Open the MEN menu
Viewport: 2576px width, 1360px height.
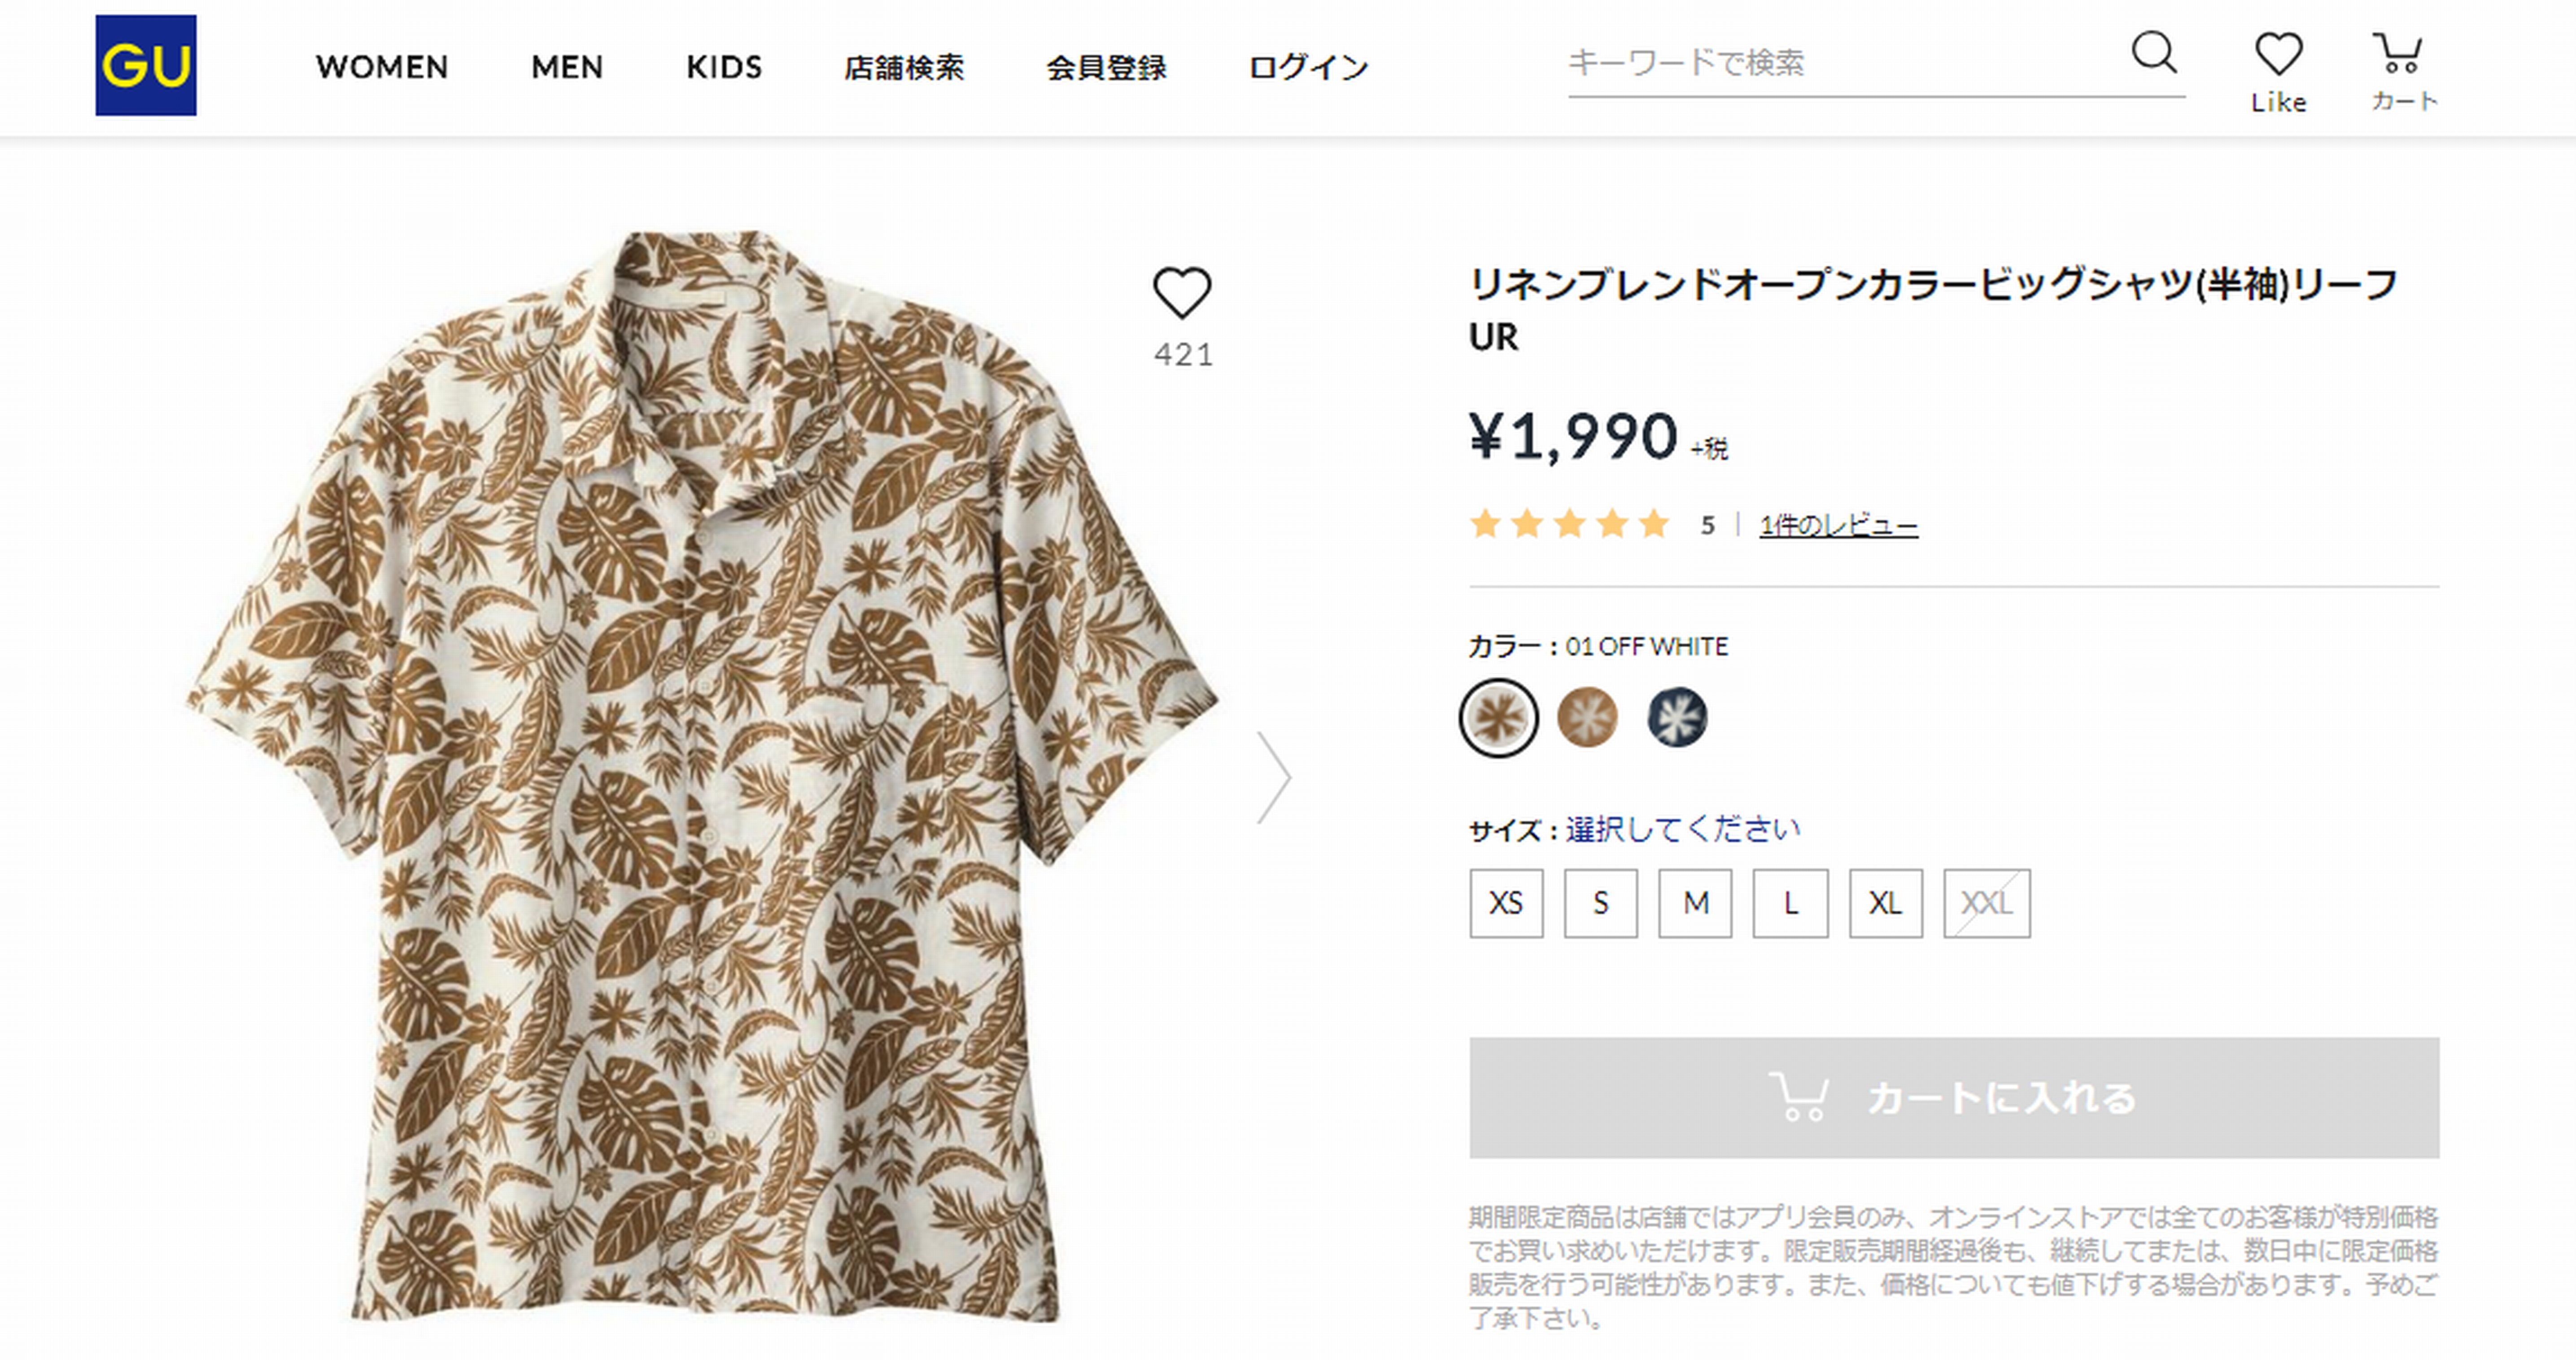(x=567, y=67)
